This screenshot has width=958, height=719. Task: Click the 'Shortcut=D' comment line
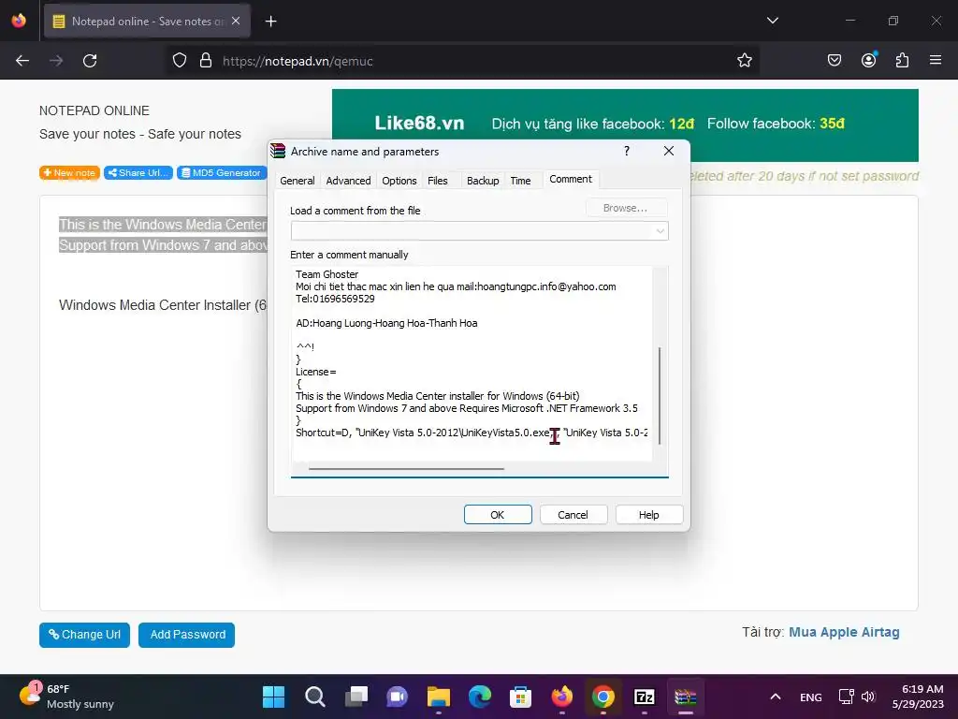click(x=471, y=433)
